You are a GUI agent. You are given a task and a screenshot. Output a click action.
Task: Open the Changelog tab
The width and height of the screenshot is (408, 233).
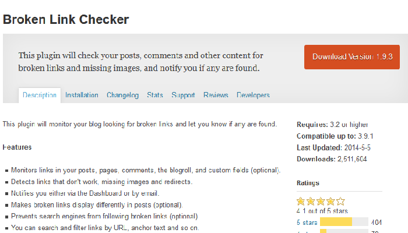click(122, 95)
